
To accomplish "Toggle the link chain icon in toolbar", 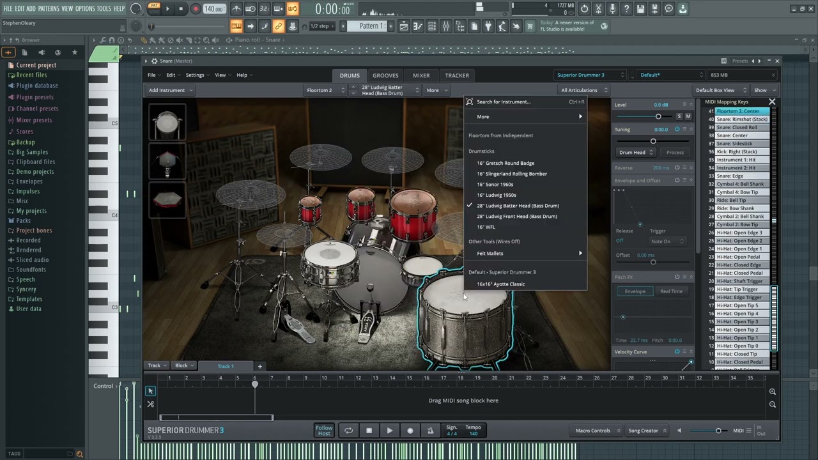I will [278, 26].
